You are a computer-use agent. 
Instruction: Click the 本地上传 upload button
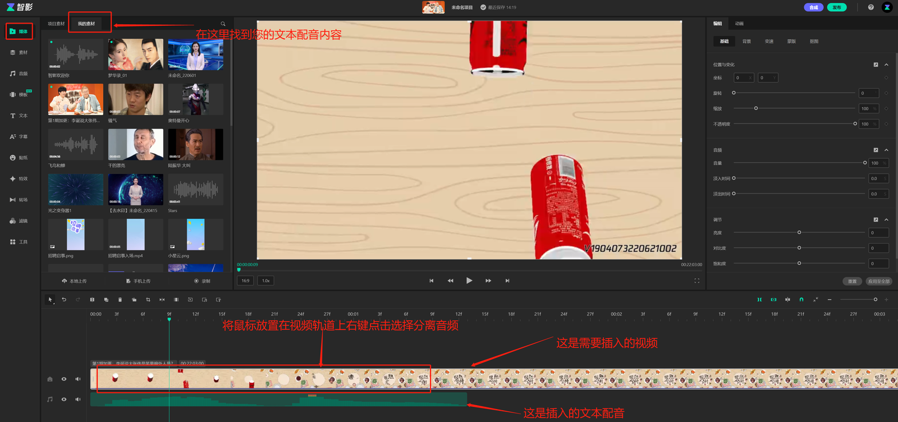click(x=75, y=281)
